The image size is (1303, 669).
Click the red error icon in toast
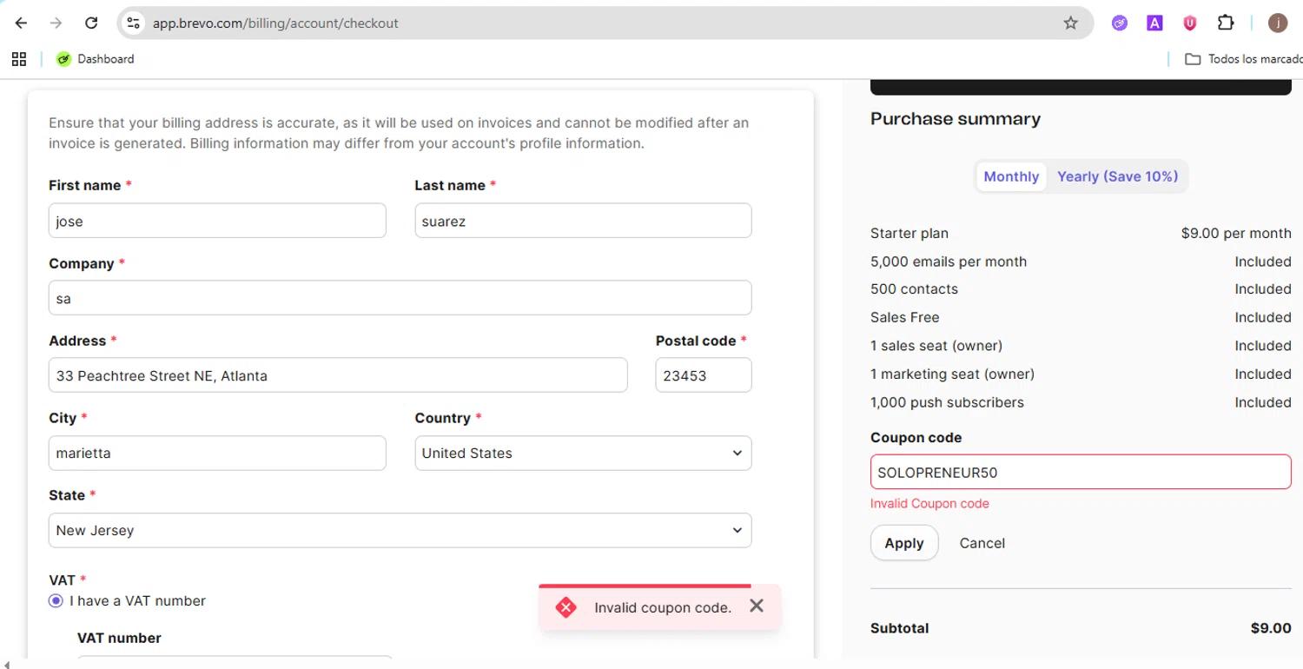tap(566, 607)
